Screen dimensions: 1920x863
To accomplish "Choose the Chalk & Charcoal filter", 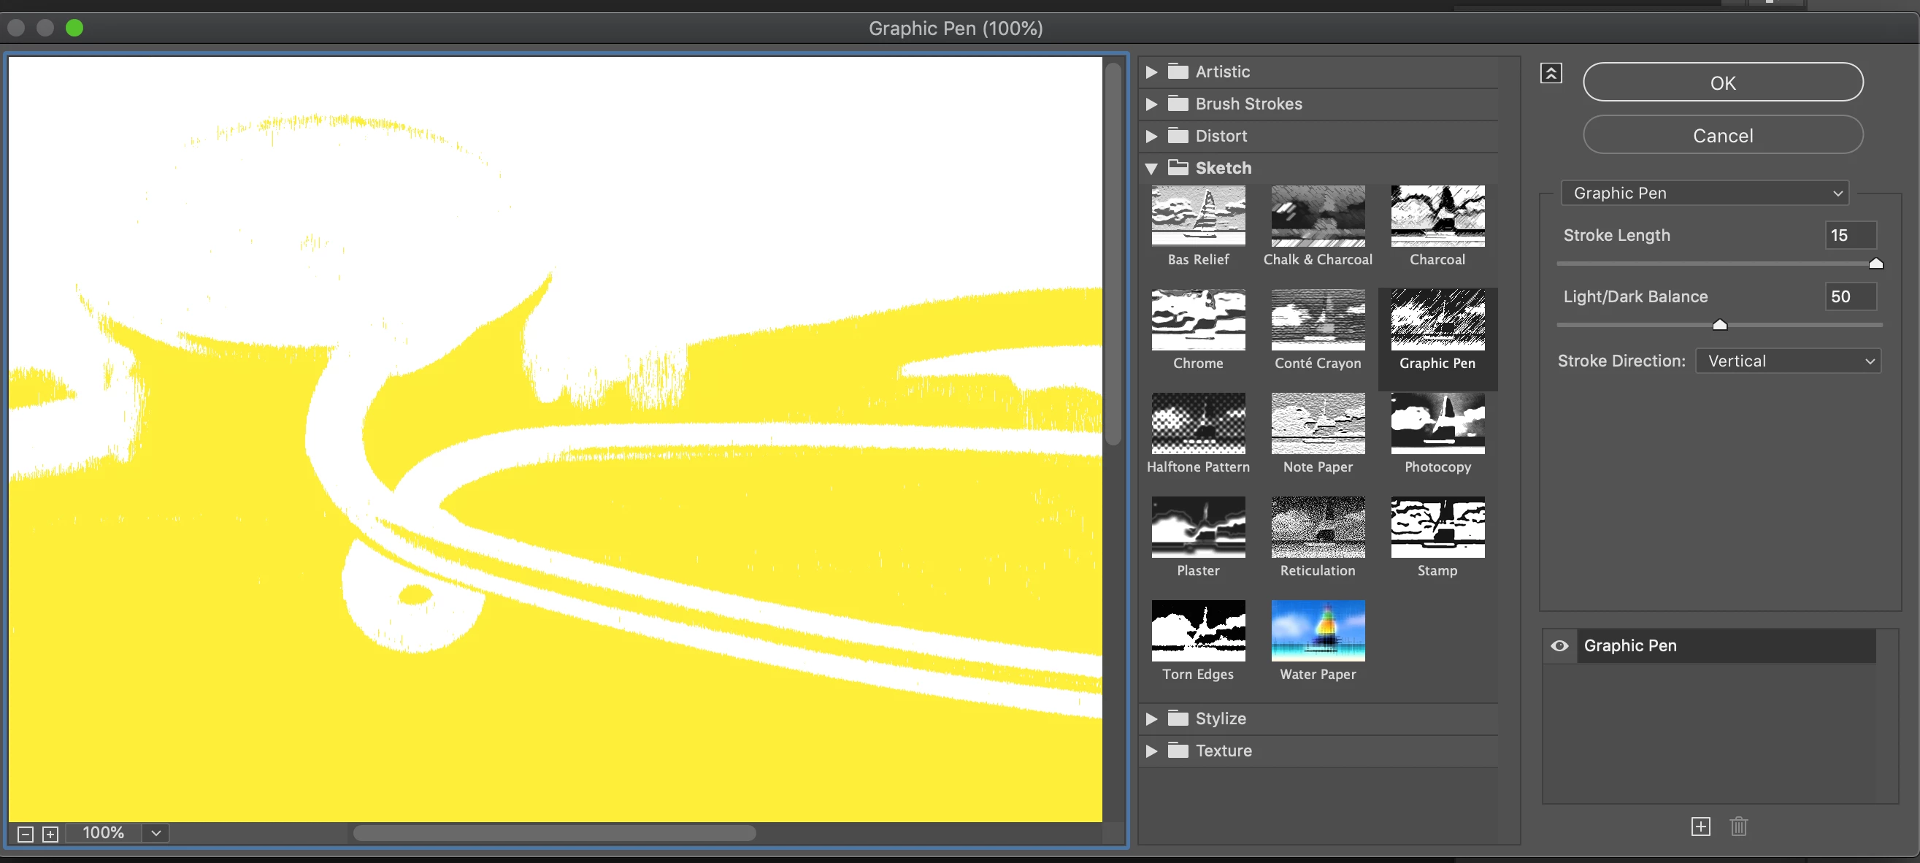I will point(1317,215).
